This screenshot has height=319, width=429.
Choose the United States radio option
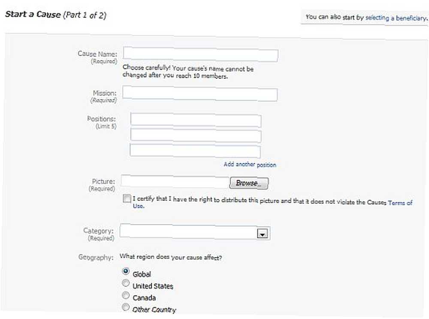126,283
